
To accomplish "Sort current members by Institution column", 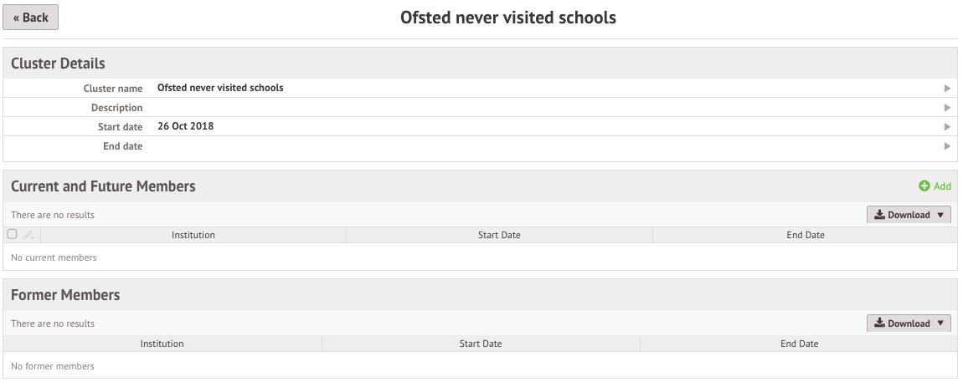I will (193, 235).
